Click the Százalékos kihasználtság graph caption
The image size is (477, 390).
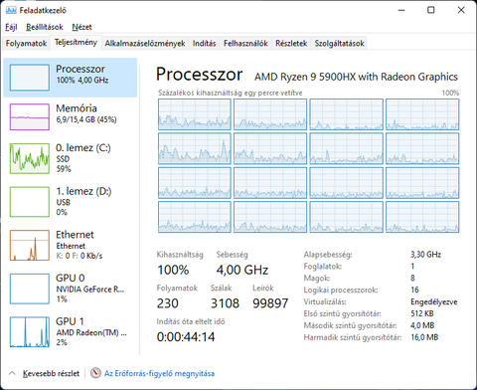point(231,93)
